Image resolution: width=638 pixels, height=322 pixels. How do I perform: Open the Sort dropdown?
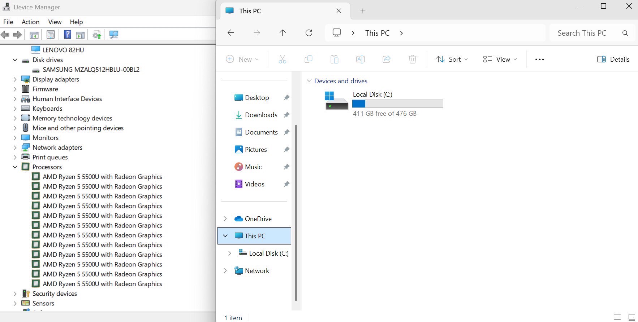(452, 59)
